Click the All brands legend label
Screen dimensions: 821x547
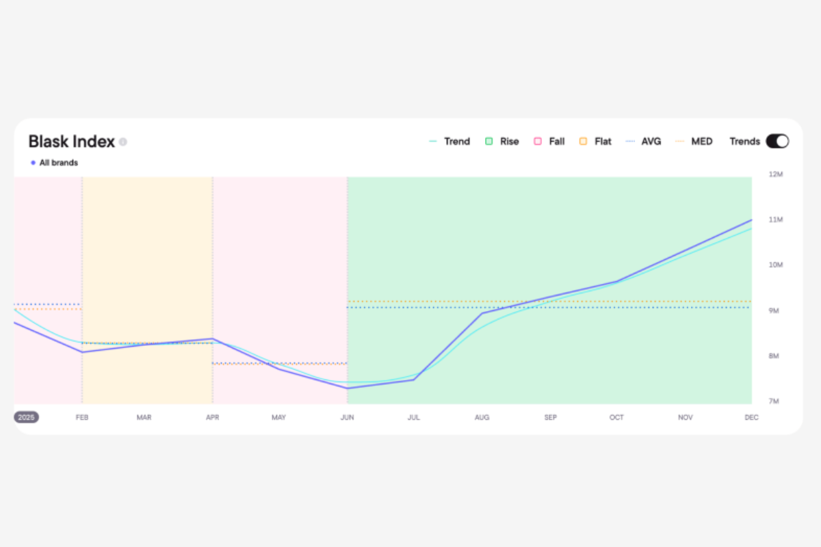59,163
